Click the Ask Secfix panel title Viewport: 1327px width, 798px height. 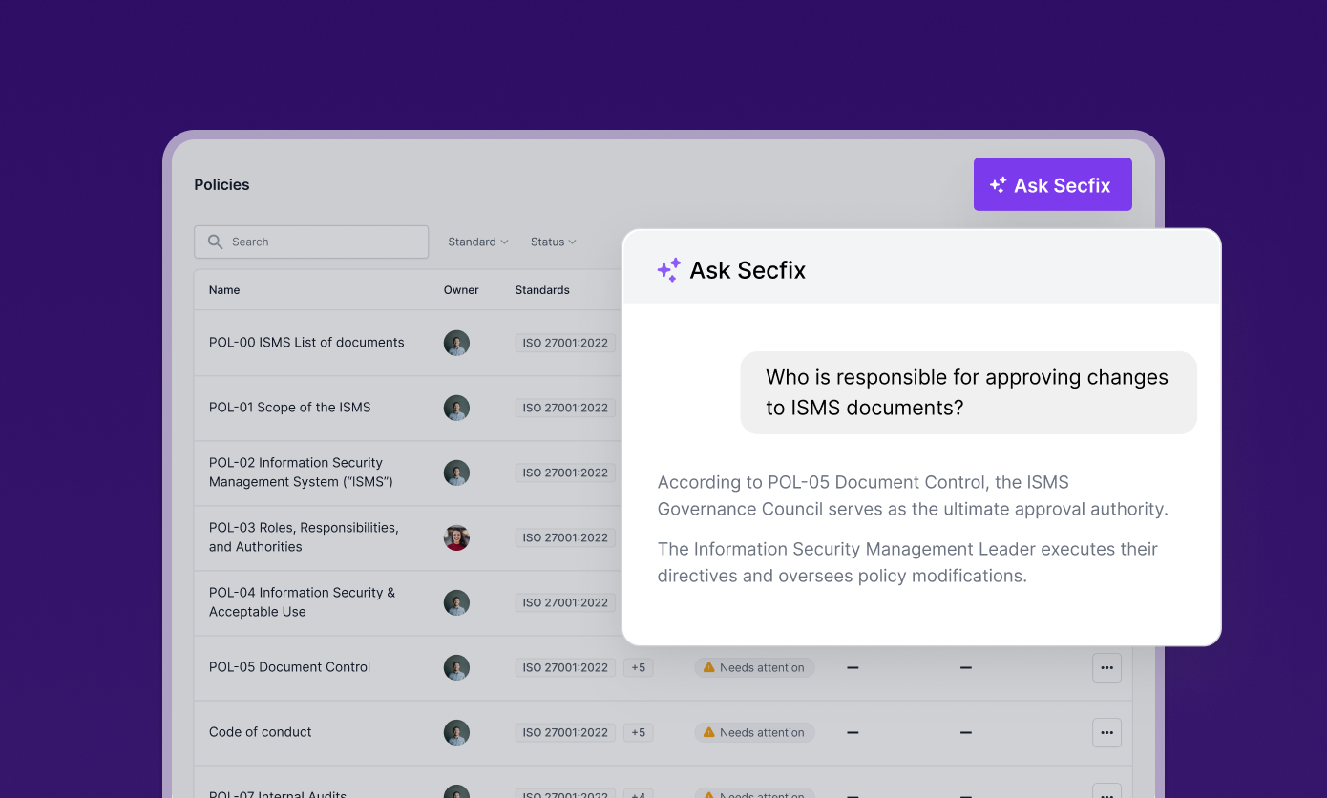click(x=748, y=270)
